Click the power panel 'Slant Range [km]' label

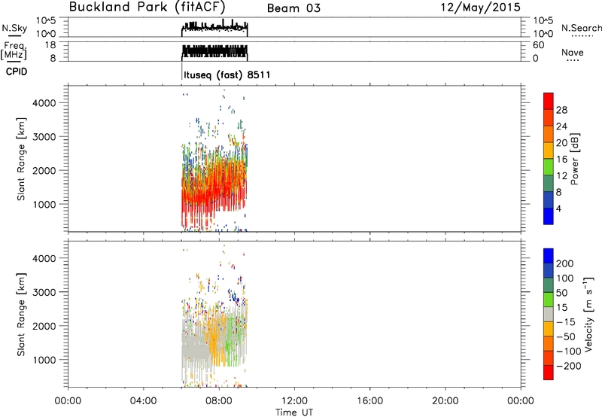click(21, 159)
